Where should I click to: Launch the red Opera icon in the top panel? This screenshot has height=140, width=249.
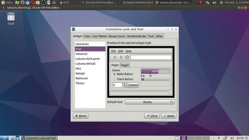click(x=33, y=3)
